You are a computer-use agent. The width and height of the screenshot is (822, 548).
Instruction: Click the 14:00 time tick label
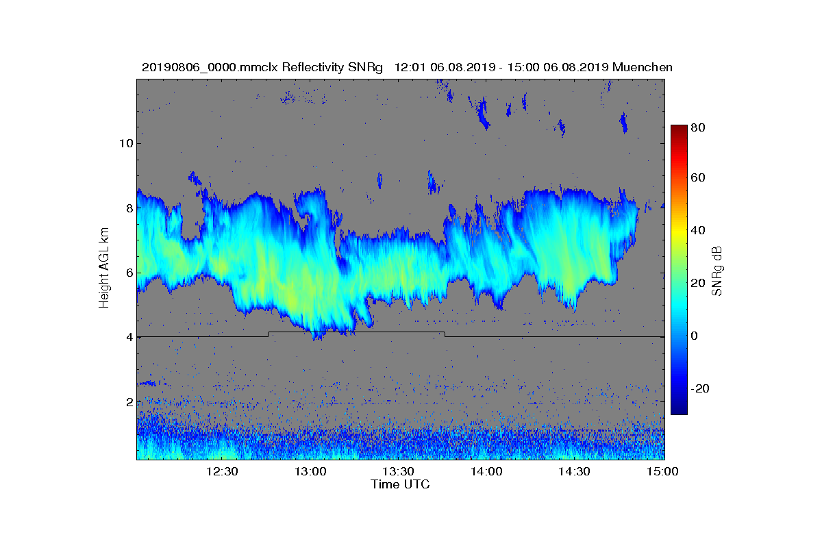[486, 471]
